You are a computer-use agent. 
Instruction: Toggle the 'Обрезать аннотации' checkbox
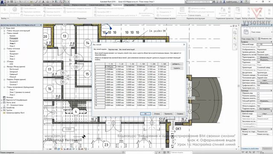258,98
